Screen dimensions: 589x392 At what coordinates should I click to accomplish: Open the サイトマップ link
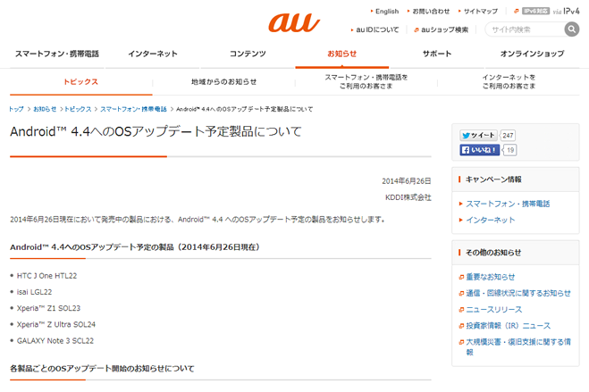481,12
